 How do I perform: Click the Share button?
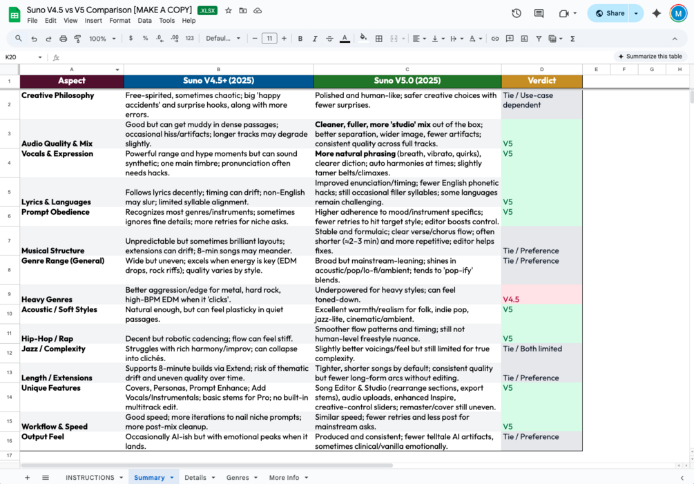point(610,13)
